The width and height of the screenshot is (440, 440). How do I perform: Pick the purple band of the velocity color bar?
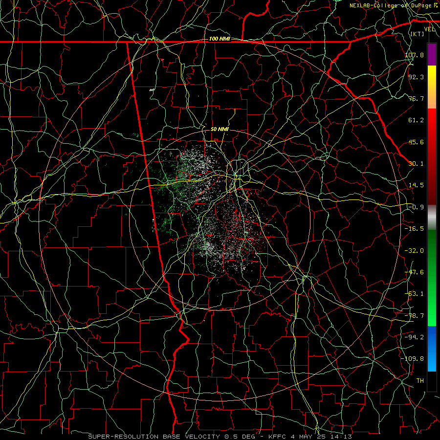(x=432, y=55)
